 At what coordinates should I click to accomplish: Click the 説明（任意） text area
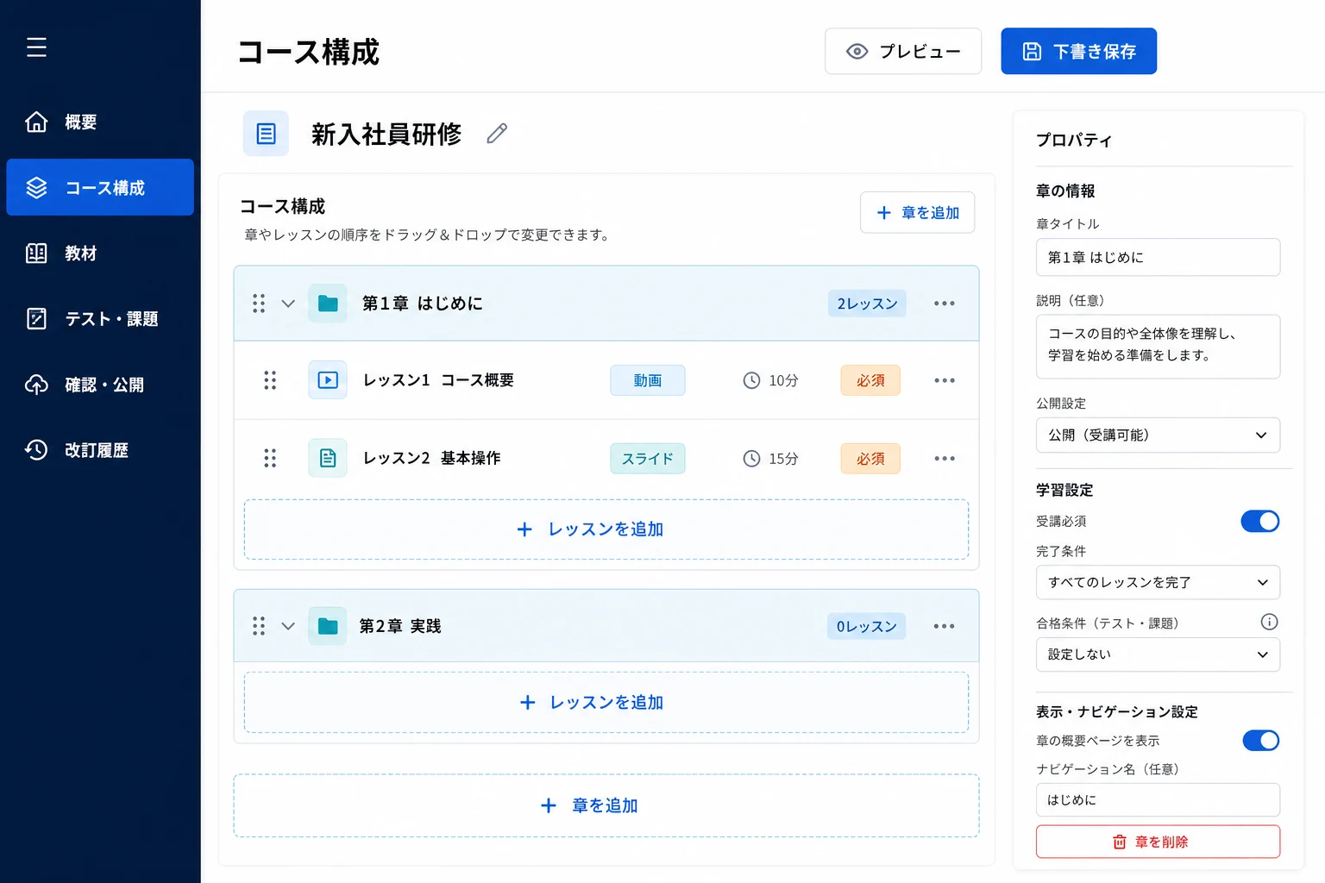coord(1158,347)
